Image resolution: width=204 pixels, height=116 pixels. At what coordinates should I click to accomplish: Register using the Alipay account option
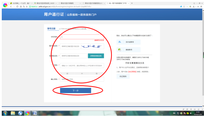coord(128,42)
